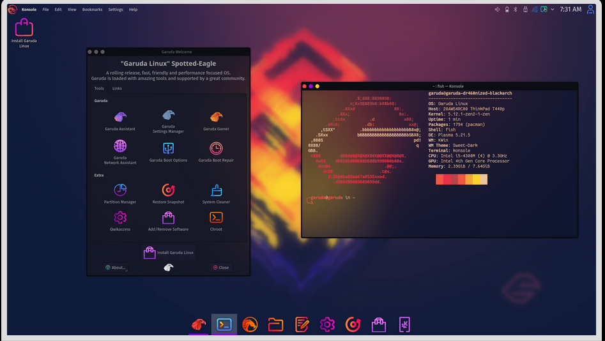Open the Install Garuda Linux desktop shortcut
Screen dimensions: 605x341
(x=24, y=33)
